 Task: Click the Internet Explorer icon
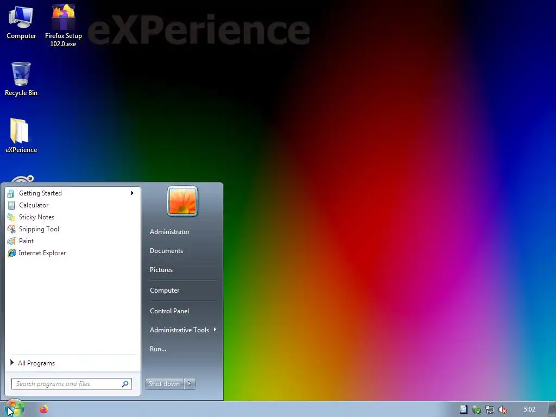click(11, 253)
